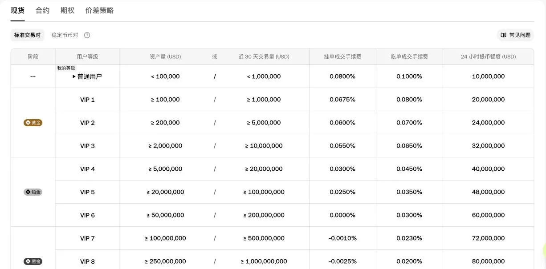Click the 阶段 column header

tap(33, 57)
